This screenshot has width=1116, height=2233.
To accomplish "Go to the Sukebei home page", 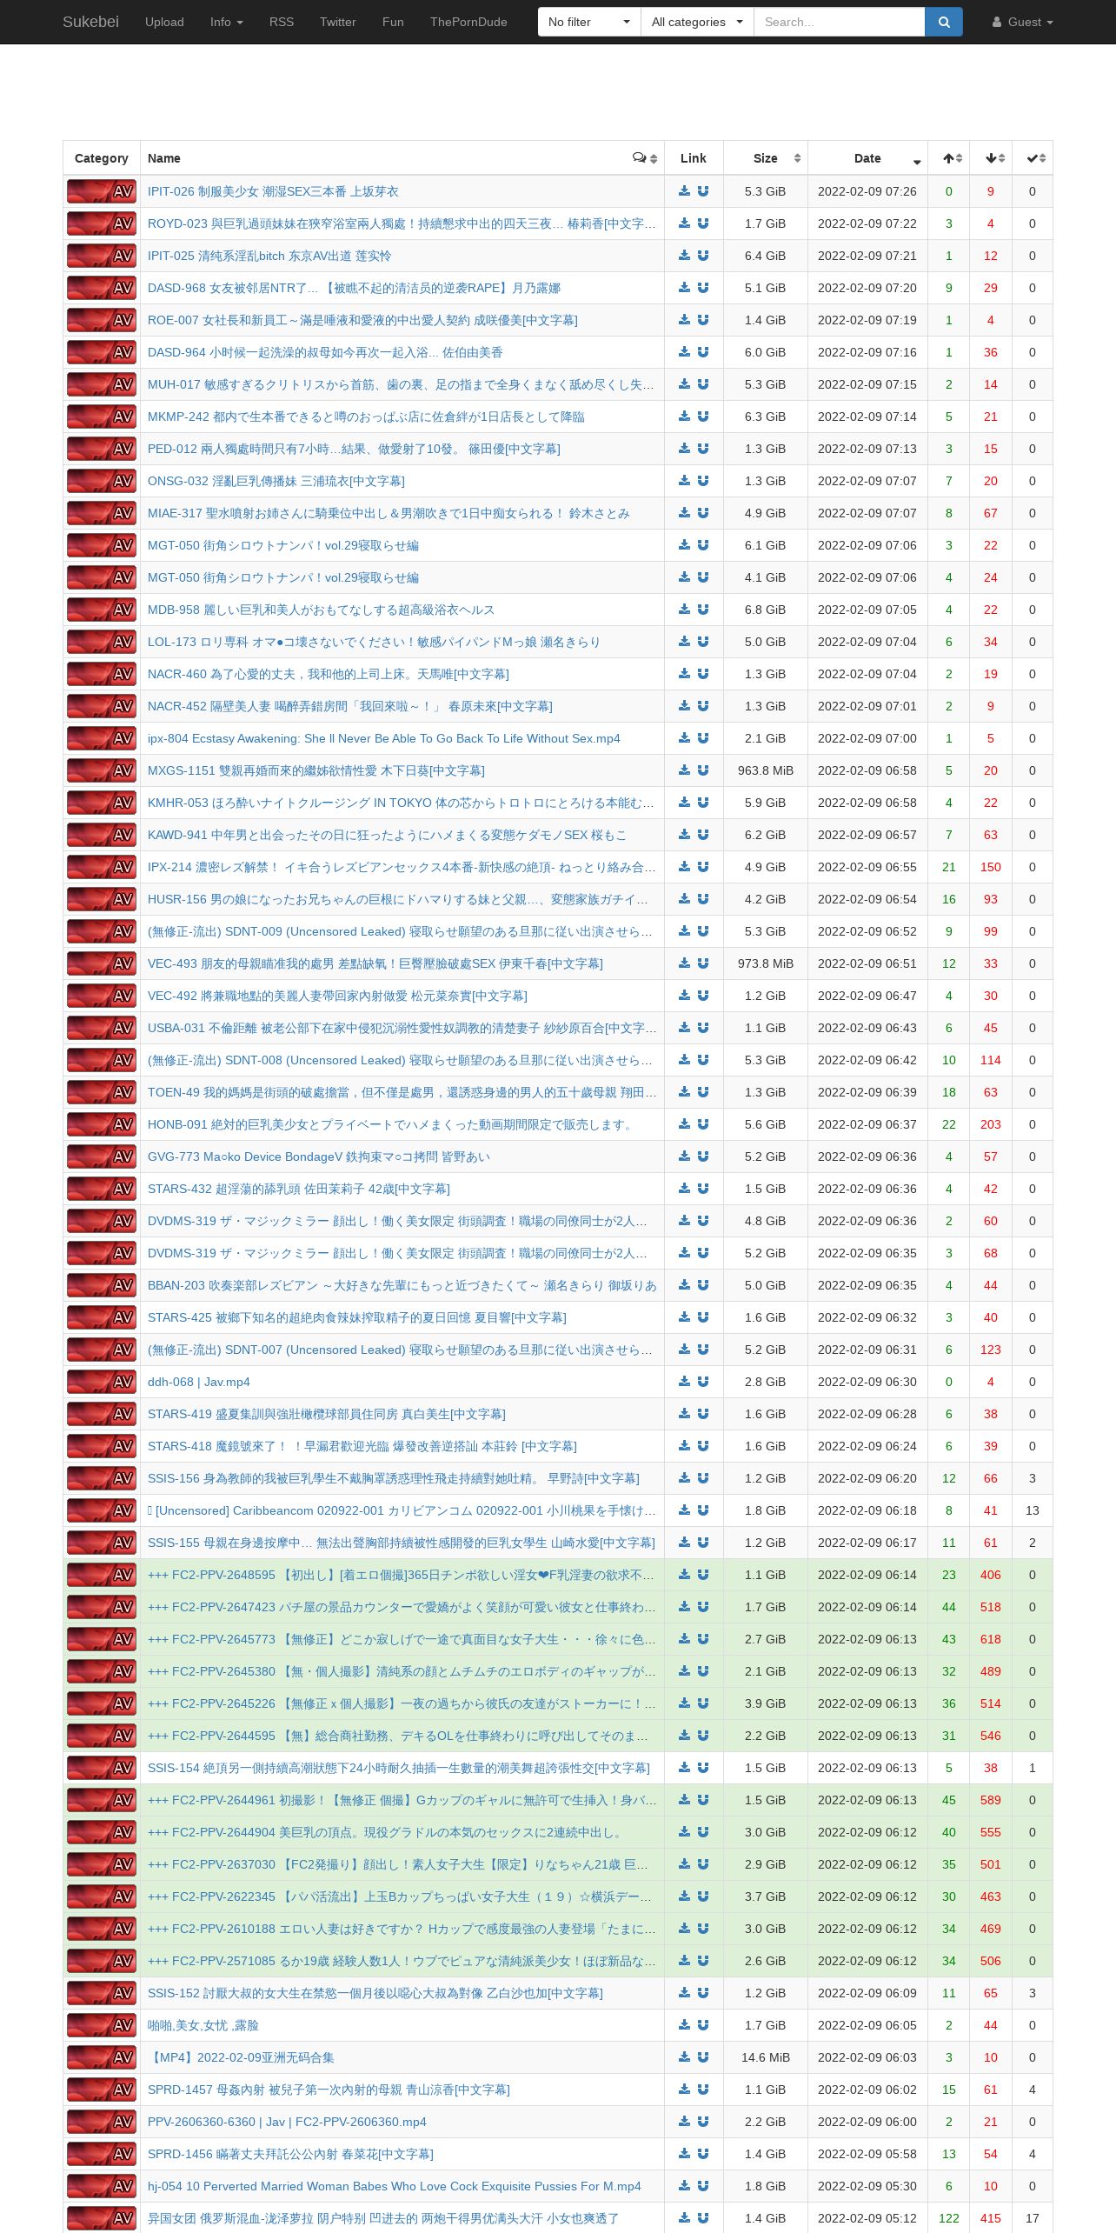I will 90,22.
